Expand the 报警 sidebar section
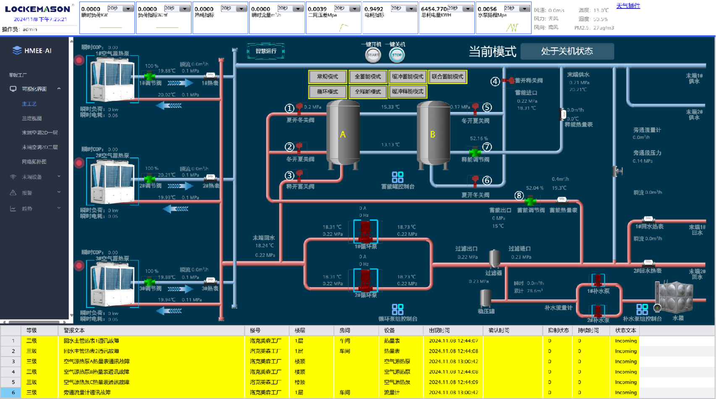The image size is (716, 399). click(35, 193)
